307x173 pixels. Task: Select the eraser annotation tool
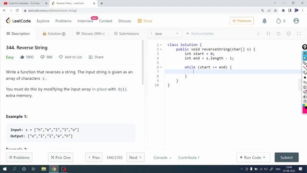(x=305, y=73)
